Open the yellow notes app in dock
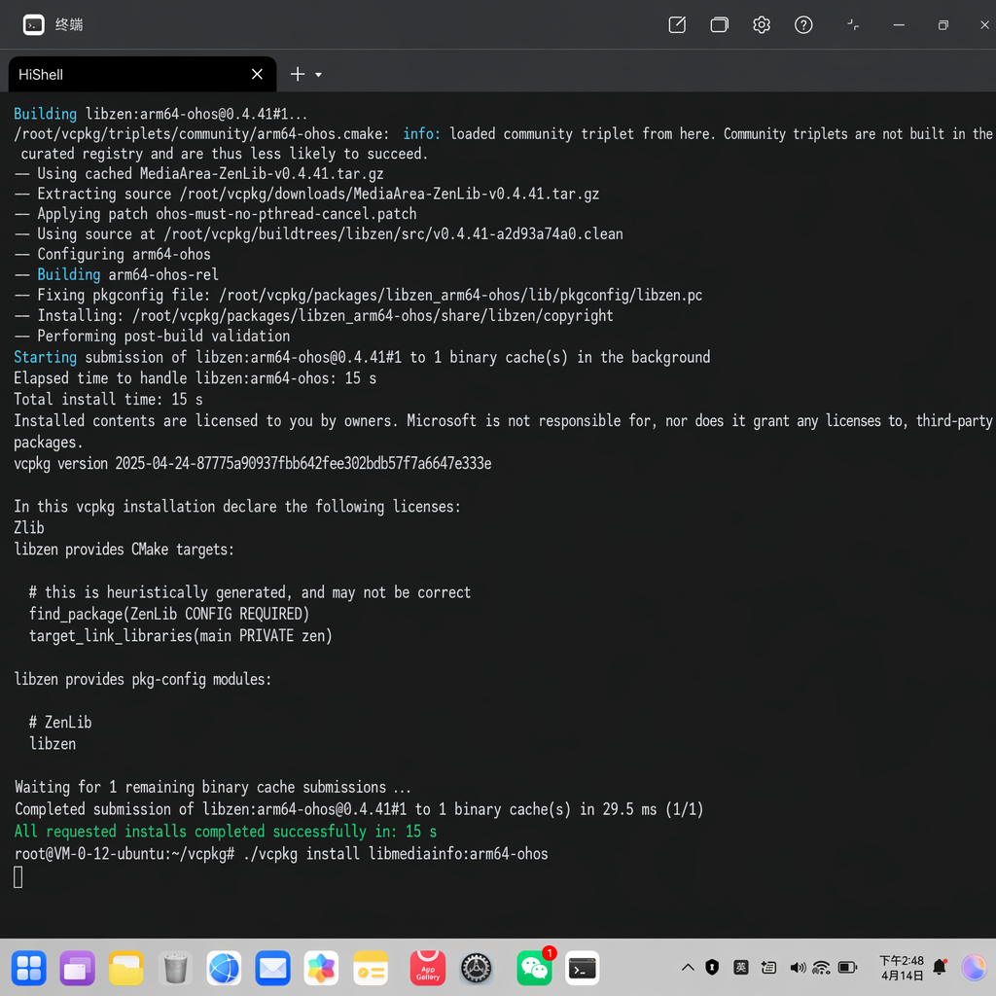 [371, 968]
